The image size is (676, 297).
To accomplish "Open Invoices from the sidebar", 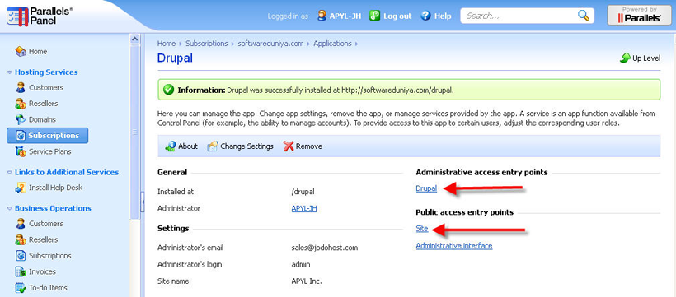I will click(42, 271).
